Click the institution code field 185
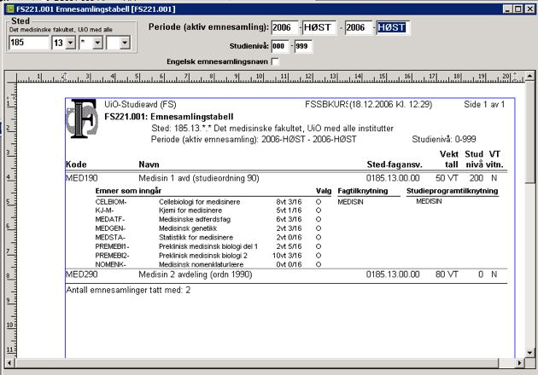 point(29,43)
